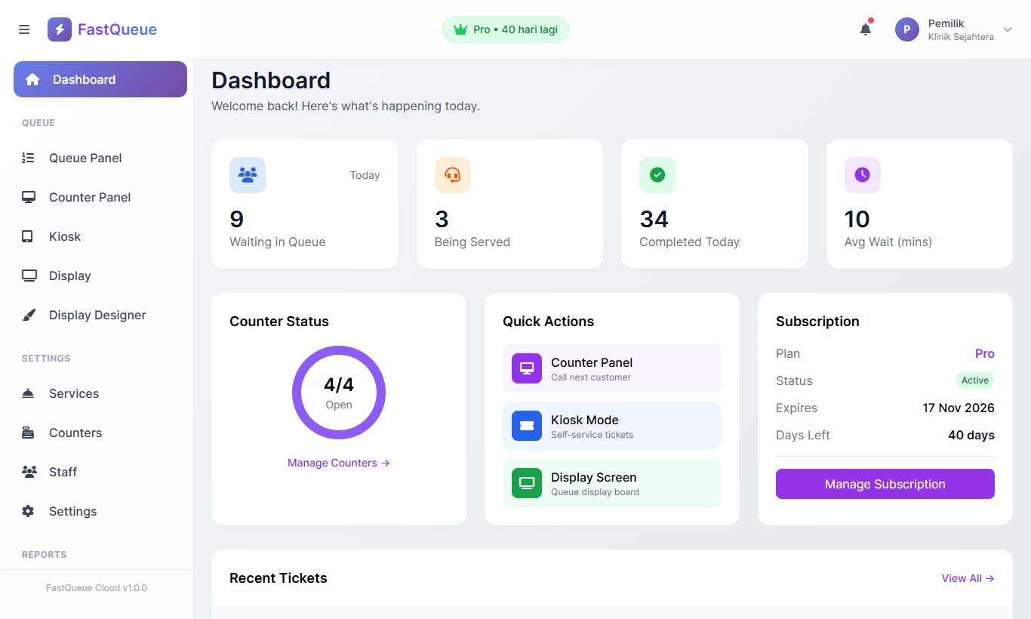Click the Queue Panel list icon in sidebar

click(29, 158)
